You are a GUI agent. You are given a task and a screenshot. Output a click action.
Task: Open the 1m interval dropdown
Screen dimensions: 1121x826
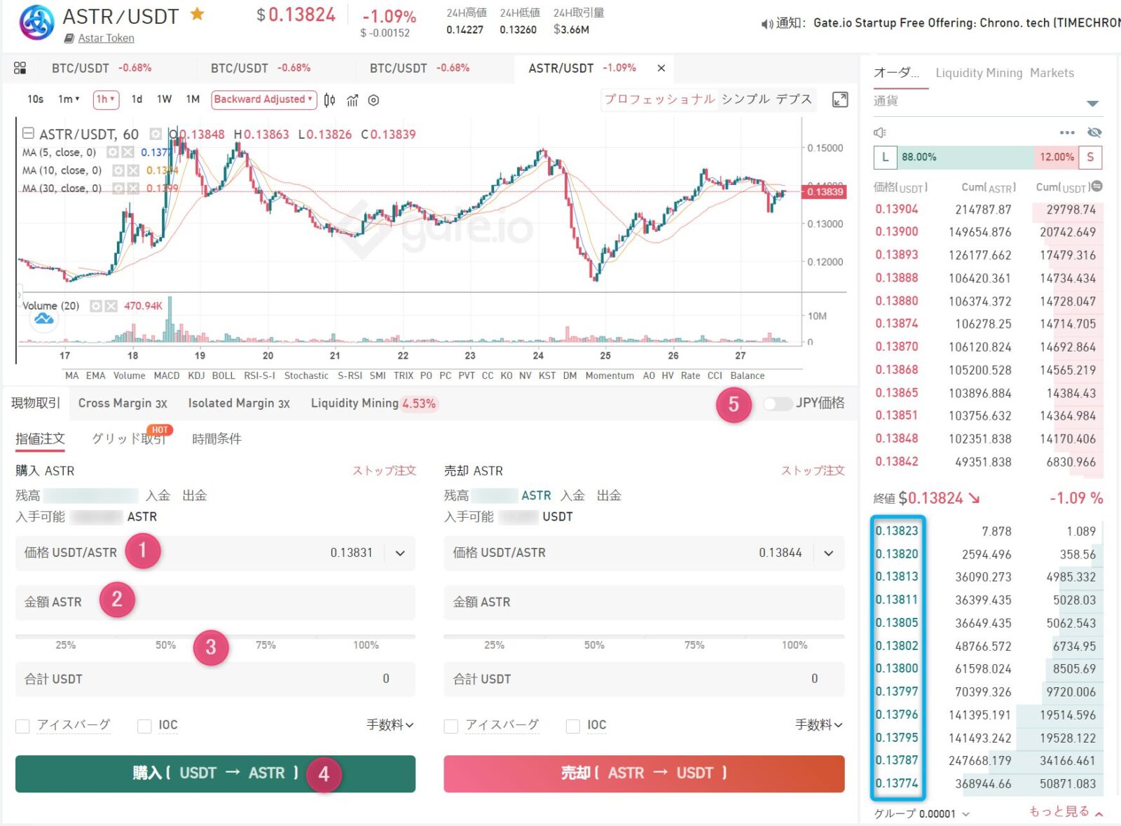(x=69, y=99)
